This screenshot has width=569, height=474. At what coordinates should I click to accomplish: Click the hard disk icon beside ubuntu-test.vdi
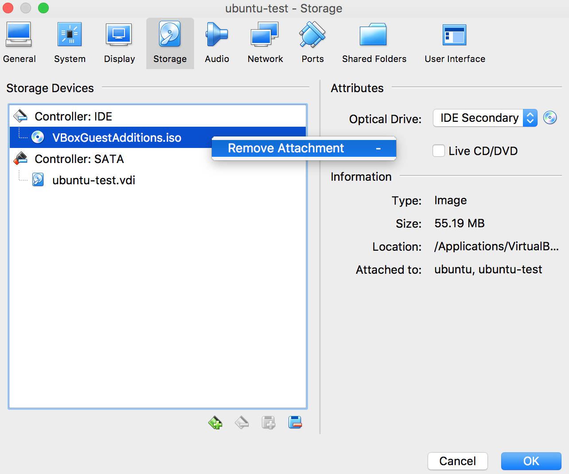(38, 180)
